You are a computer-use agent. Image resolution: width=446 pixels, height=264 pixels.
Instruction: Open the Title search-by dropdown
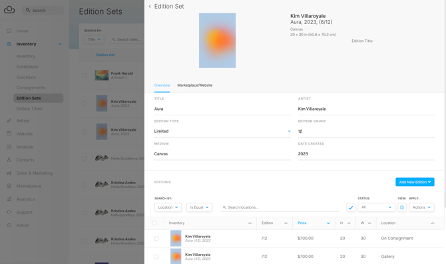(94, 39)
